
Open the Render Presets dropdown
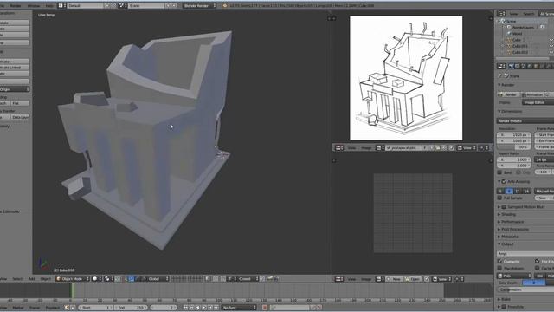(525, 121)
